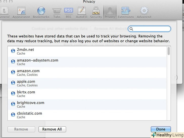Open the Appearance preferences pane

click(x=21, y=13)
